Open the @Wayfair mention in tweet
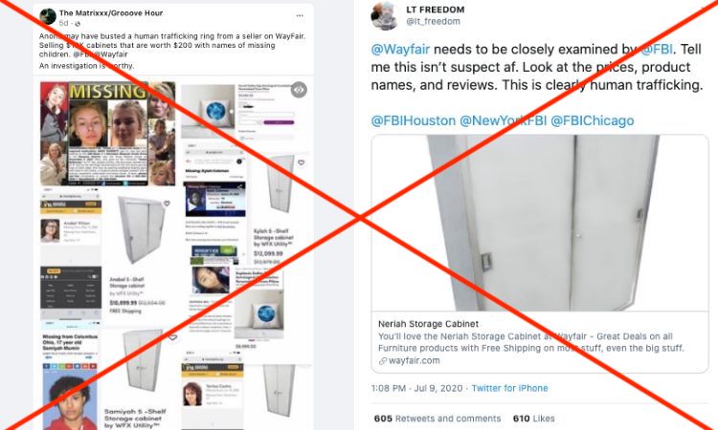Viewport: 718px width, 430px height. pos(400,50)
